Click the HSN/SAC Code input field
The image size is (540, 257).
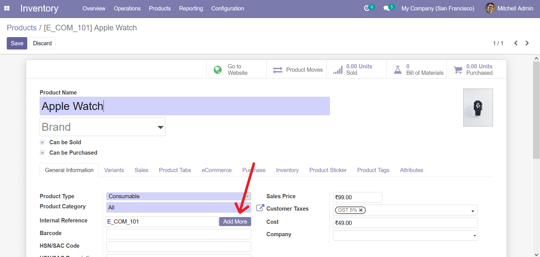coord(179,247)
